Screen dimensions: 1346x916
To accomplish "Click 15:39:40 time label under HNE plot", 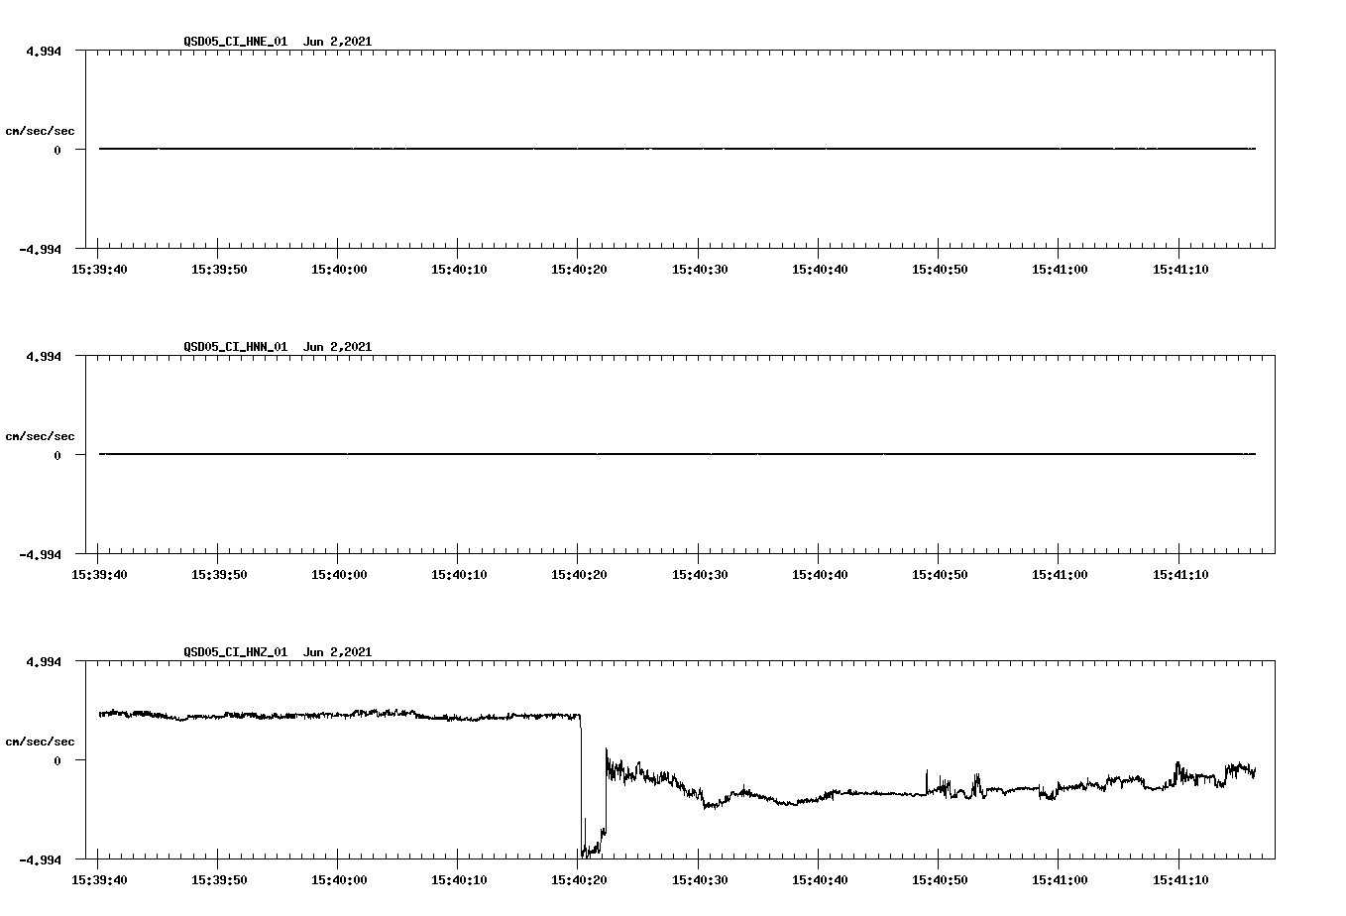I will pos(99,269).
